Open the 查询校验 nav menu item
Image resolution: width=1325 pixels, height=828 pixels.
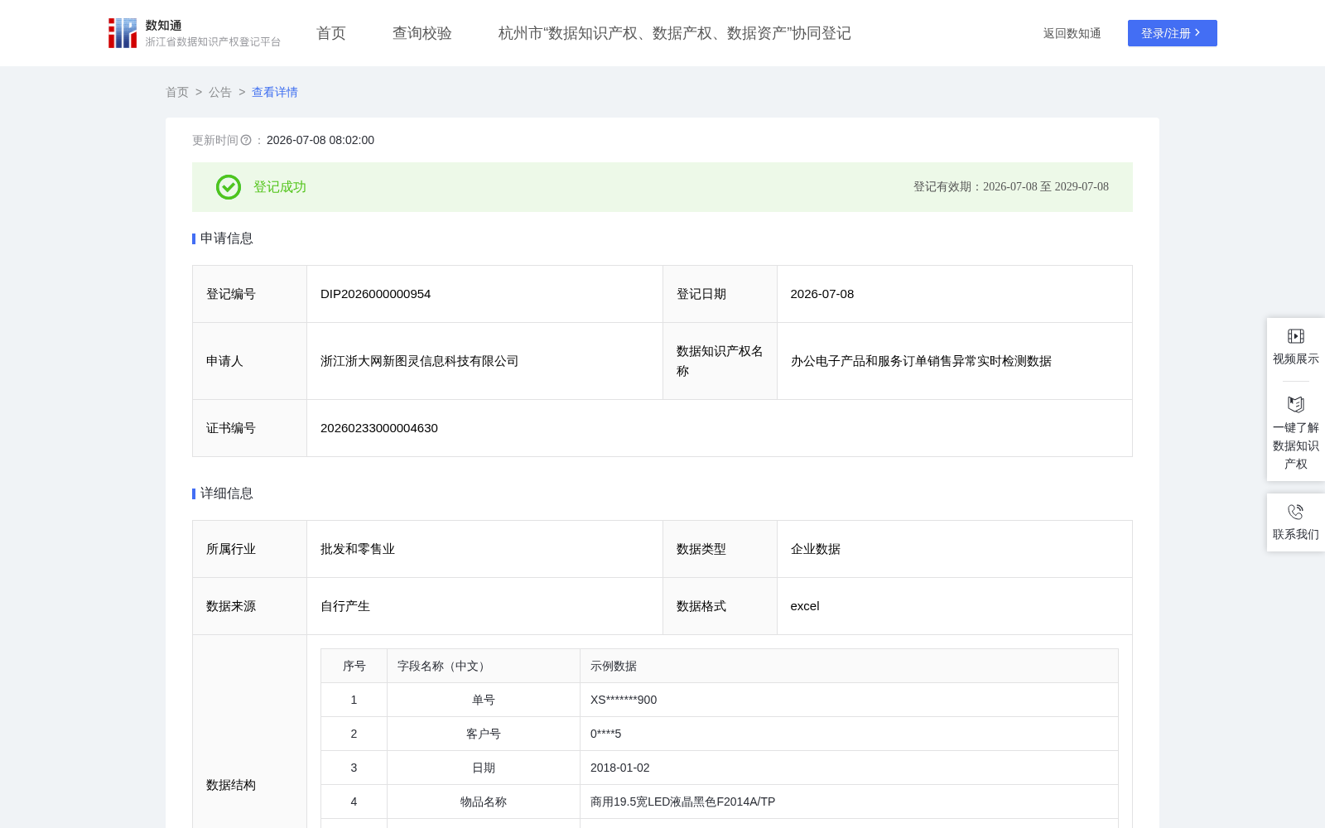[x=422, y=33]
